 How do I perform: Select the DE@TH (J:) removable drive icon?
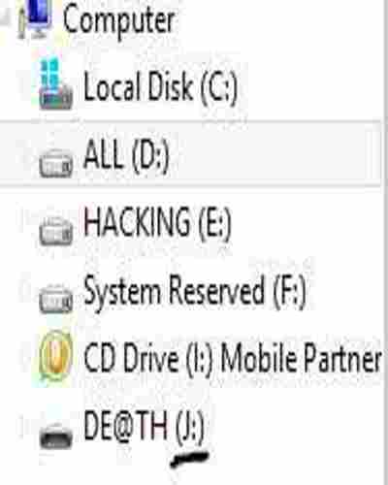click(x=55, y=436)
